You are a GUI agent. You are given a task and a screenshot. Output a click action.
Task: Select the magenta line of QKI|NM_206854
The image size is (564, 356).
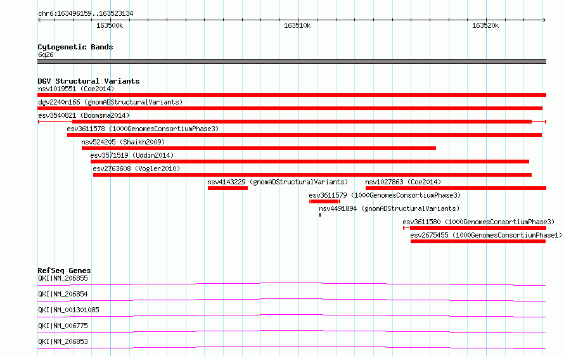[292, 300]
